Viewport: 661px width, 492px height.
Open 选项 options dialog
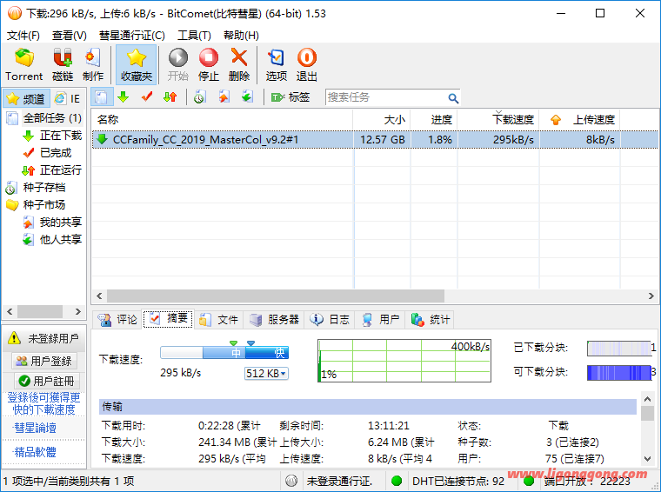click(x=276, y=65)
